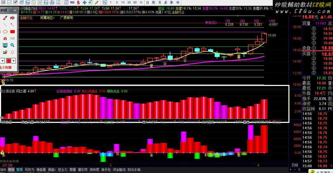Screen dimensions: 333x173
Task: Click the green arrow export icon
Action: pos(91,2)
